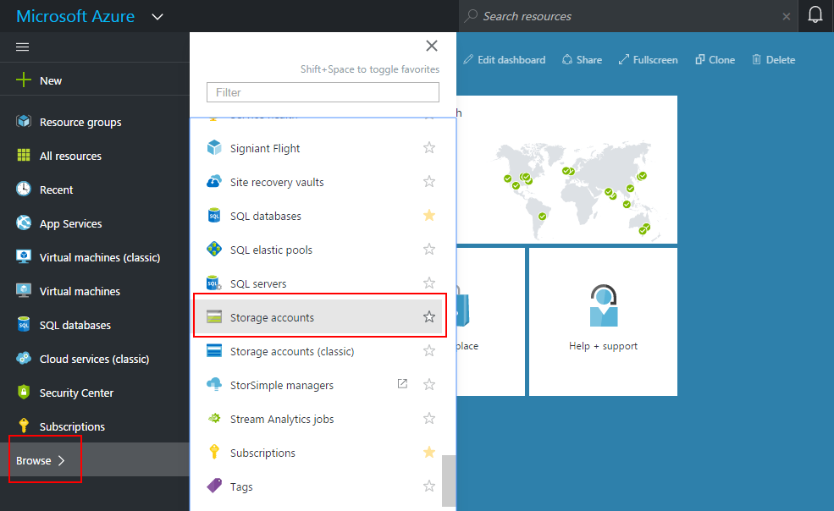Viewport: 834px width, 511px height.
Task: Click the Site recovery vaults icon
Action: (x=214, y=181)
